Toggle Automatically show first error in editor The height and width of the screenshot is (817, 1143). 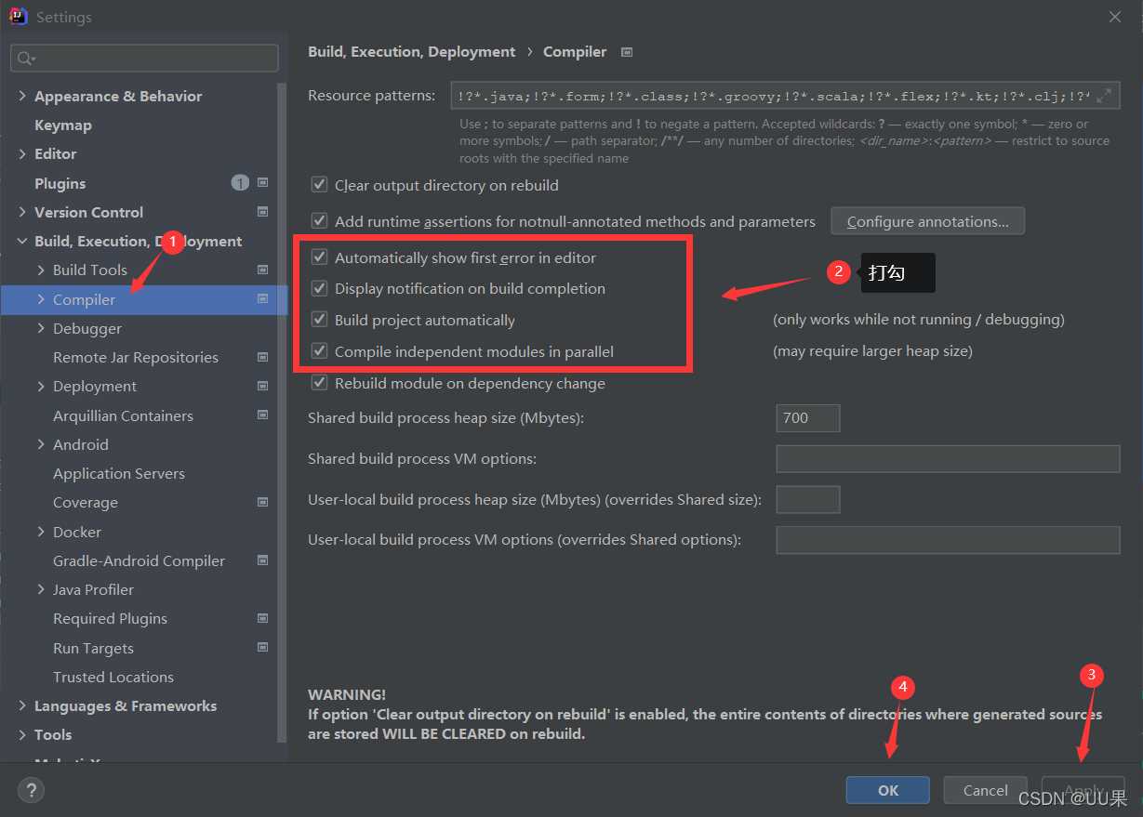pos(319,257)
